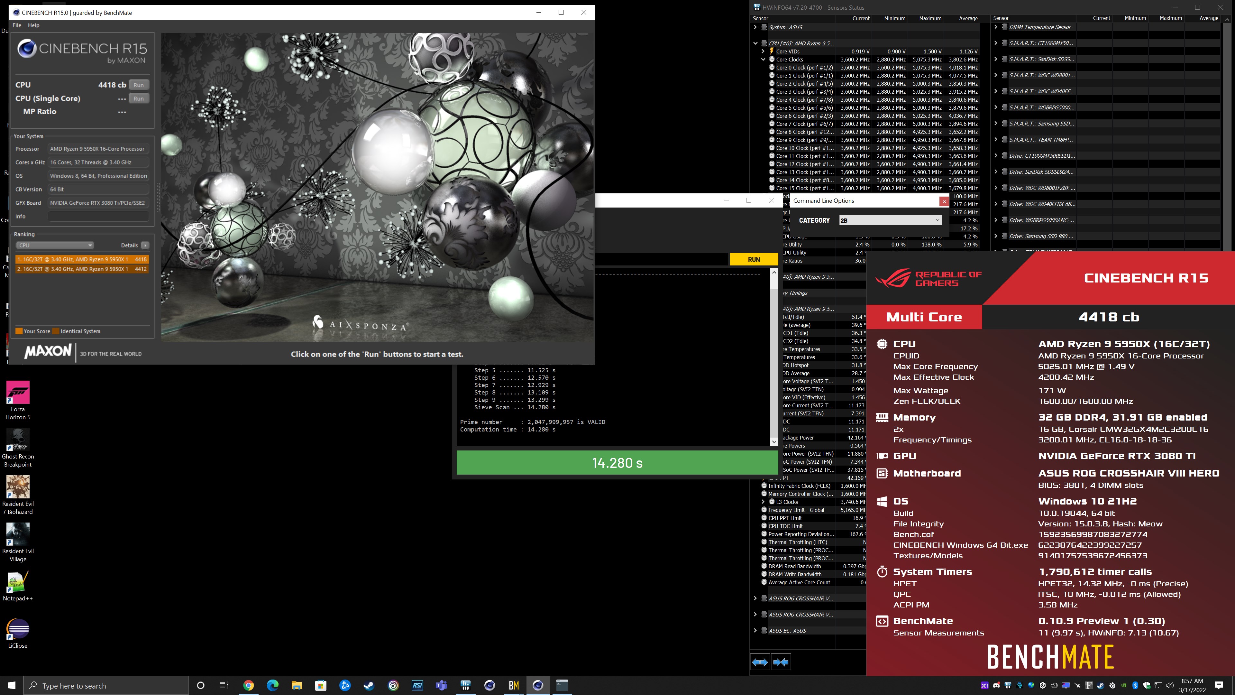This screenshot has height=695, width=1235.
Task: Open Steam from the taskbar
Action: tap(369, 685)
